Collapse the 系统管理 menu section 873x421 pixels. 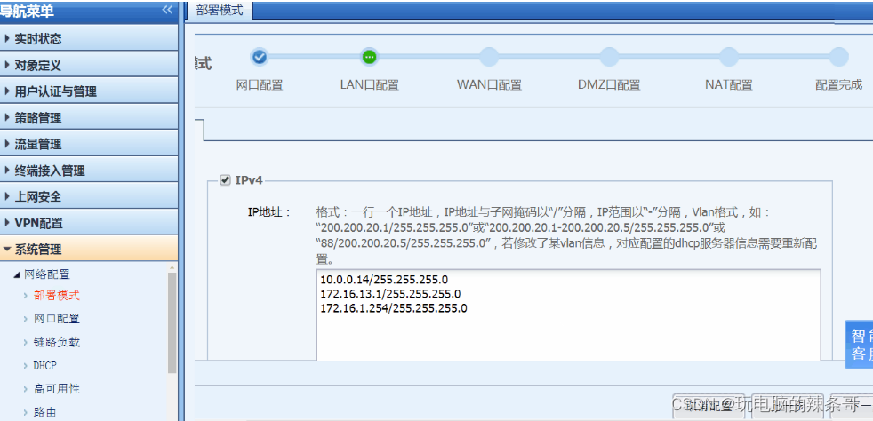tap(89, 250)
